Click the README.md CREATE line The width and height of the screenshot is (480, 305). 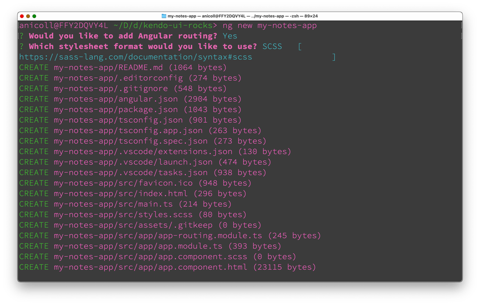click(x=122, y=67)
